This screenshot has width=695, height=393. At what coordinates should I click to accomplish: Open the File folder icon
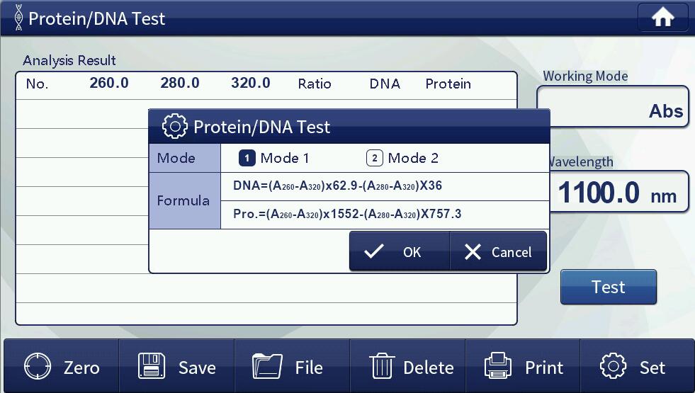pyautogui.click(x=267, y=367)
